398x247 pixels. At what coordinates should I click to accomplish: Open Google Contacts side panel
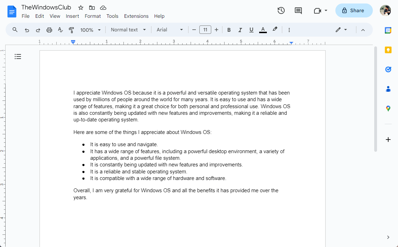[x=388, y=89]
